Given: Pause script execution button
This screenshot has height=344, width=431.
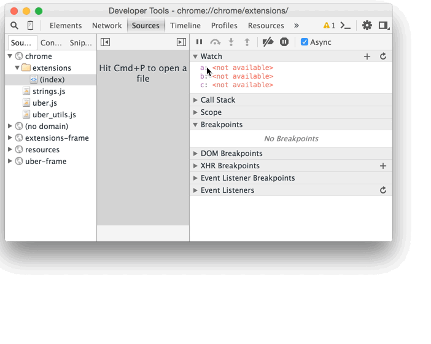Looking at the screenshot, I should pyautogui.click(x=200, y=42).
